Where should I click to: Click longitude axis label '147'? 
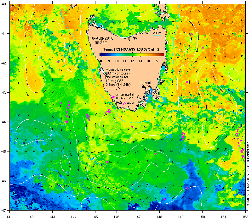138,217
